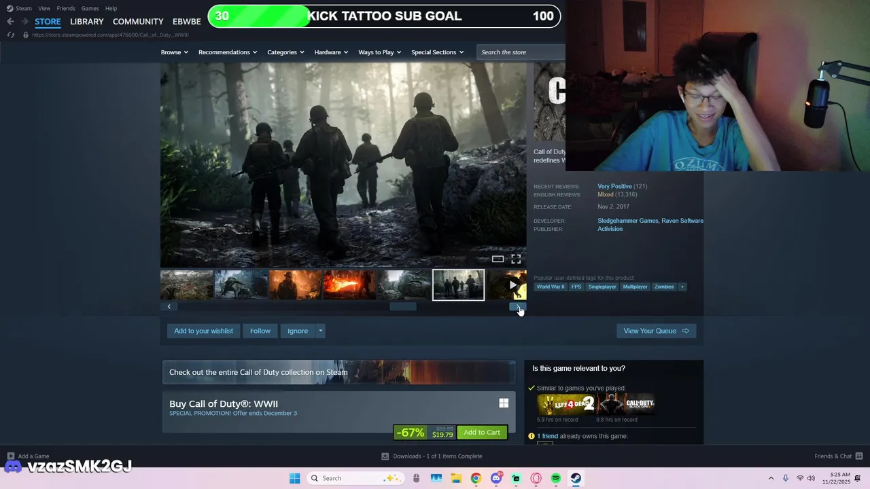870x489 pixels.
Task: Click the forward navigation arrow
Action: point(24,22)
